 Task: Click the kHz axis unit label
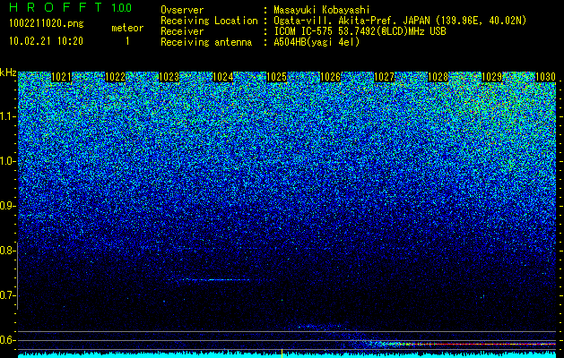[x=8, y=72]
